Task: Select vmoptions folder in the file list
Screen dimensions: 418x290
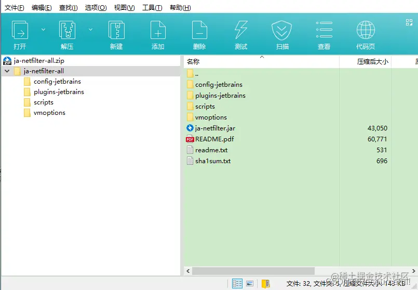Action: [211, 117]
